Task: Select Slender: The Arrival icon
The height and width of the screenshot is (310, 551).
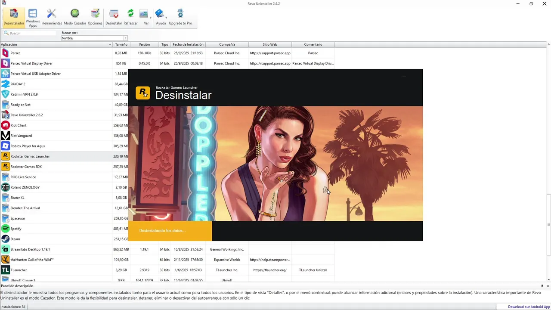Action: tap(5, 208)
